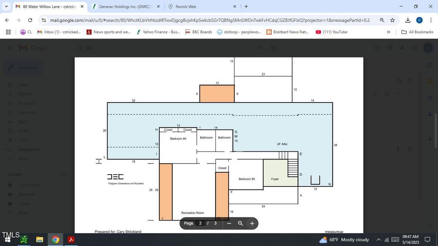Open search filter options
Screen dimensions: 438x246
click(273, 48)
